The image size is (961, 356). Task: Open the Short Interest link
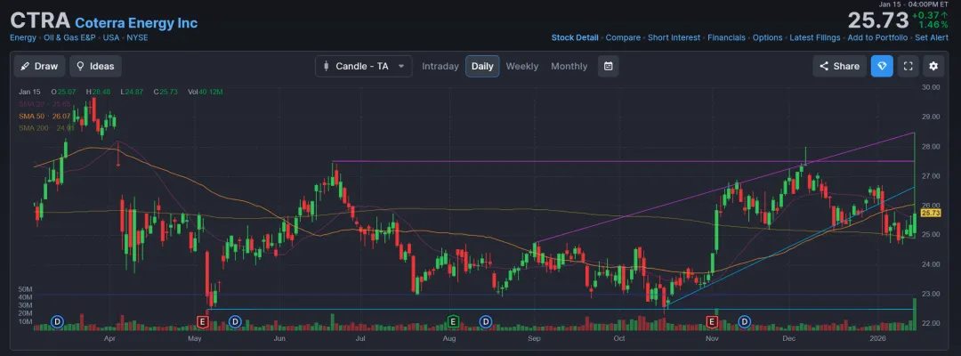pyautogui.click(x=674, y=37)
